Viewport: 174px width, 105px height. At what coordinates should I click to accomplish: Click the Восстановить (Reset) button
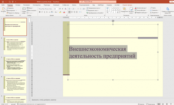tap(32, 10)
